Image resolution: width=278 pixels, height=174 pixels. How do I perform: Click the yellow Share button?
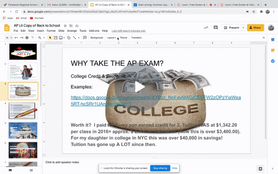click(255, 28)
